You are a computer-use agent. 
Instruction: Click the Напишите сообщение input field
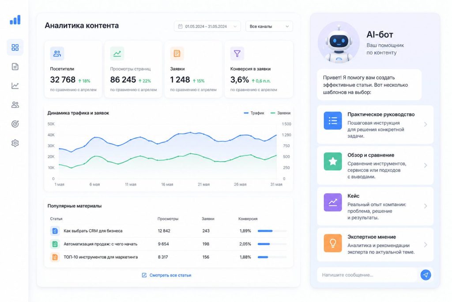(x=367, y=275)
